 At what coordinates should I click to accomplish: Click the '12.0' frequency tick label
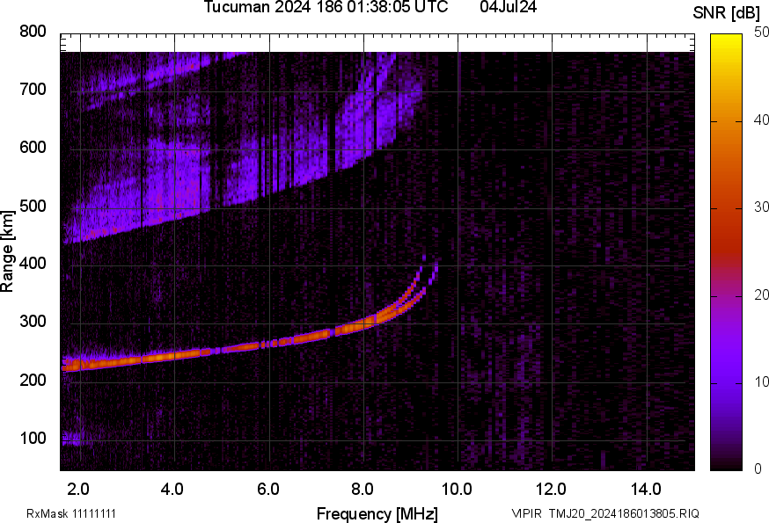(x=552, y=490)
